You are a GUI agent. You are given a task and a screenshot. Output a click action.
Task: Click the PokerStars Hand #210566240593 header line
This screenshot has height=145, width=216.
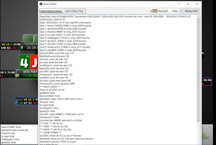coord(116,17)
